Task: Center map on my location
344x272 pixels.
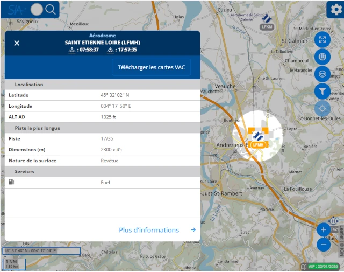Action: tap(322, 108)
